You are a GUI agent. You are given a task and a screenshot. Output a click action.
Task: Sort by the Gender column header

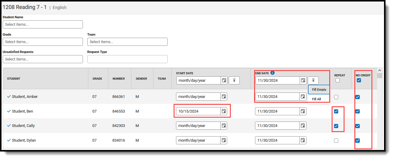point(141,79)
